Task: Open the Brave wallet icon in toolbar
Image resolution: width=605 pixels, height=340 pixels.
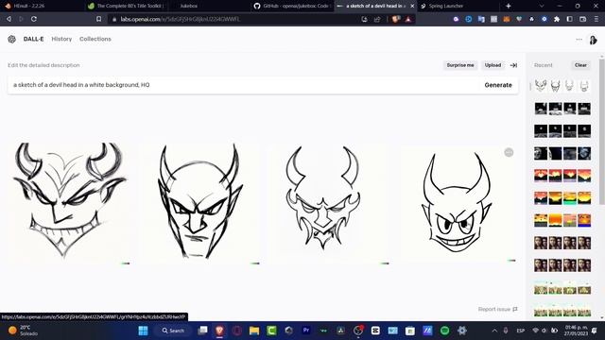Action: pyautogui.click(x=582, y=19)
